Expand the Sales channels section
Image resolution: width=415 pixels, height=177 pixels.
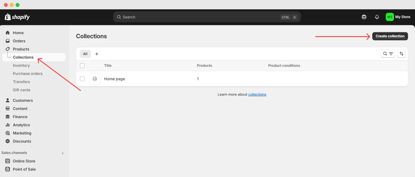[62, 153]
